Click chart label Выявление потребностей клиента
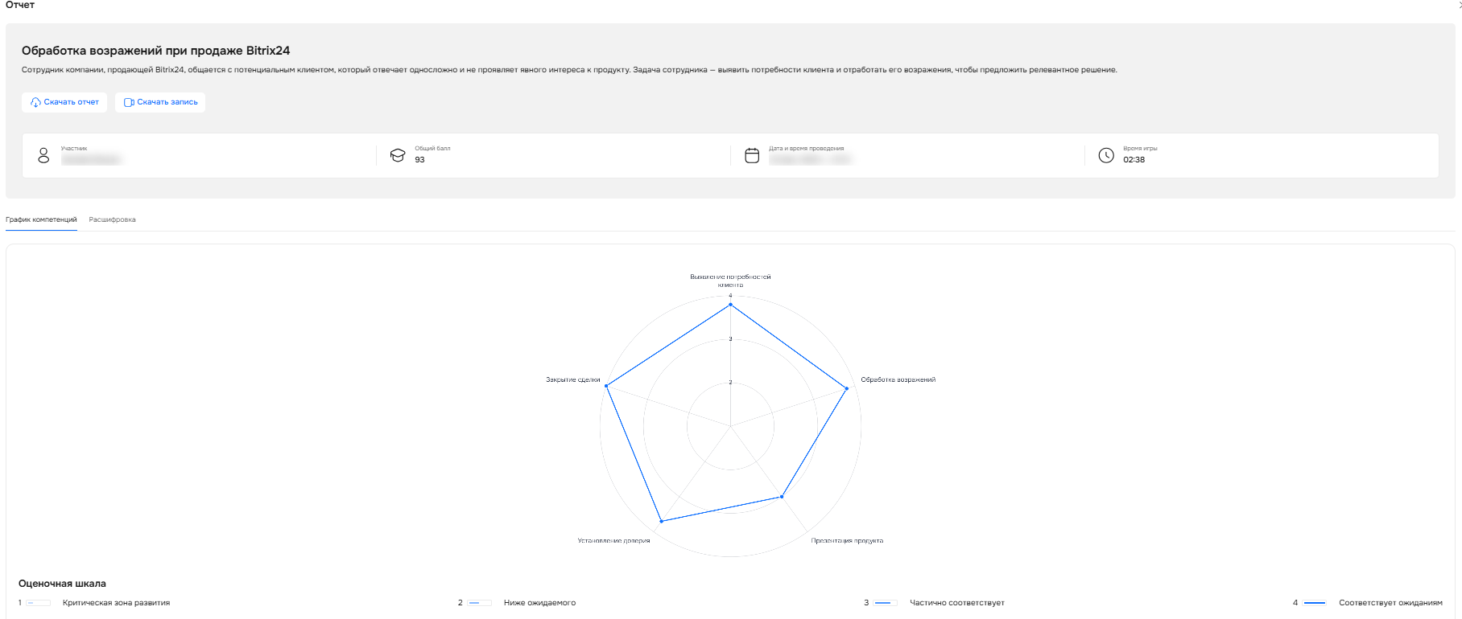 [730, 281]
